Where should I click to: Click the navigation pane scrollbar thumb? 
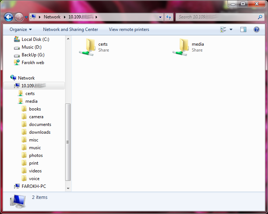click(68, 142)
